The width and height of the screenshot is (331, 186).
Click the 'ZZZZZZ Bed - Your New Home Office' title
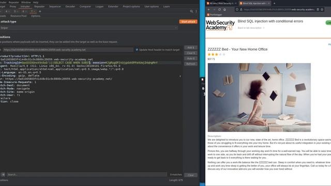[237, 50]
